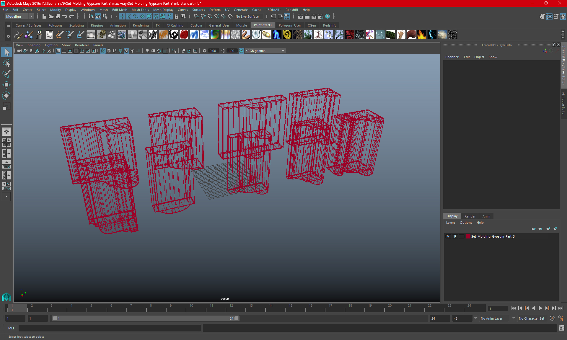Click the undo arrow icon
This screenshot has width=567, height=340.
click(65, 17)
